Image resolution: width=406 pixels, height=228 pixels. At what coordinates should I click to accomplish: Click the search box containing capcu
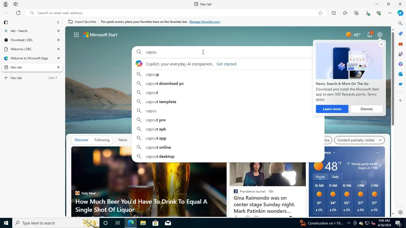point(222,52)
